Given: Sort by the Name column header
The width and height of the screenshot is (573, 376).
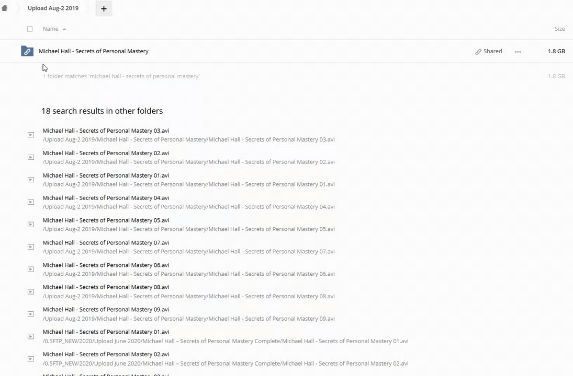Looking at the screenshot, I should [51, 29].
